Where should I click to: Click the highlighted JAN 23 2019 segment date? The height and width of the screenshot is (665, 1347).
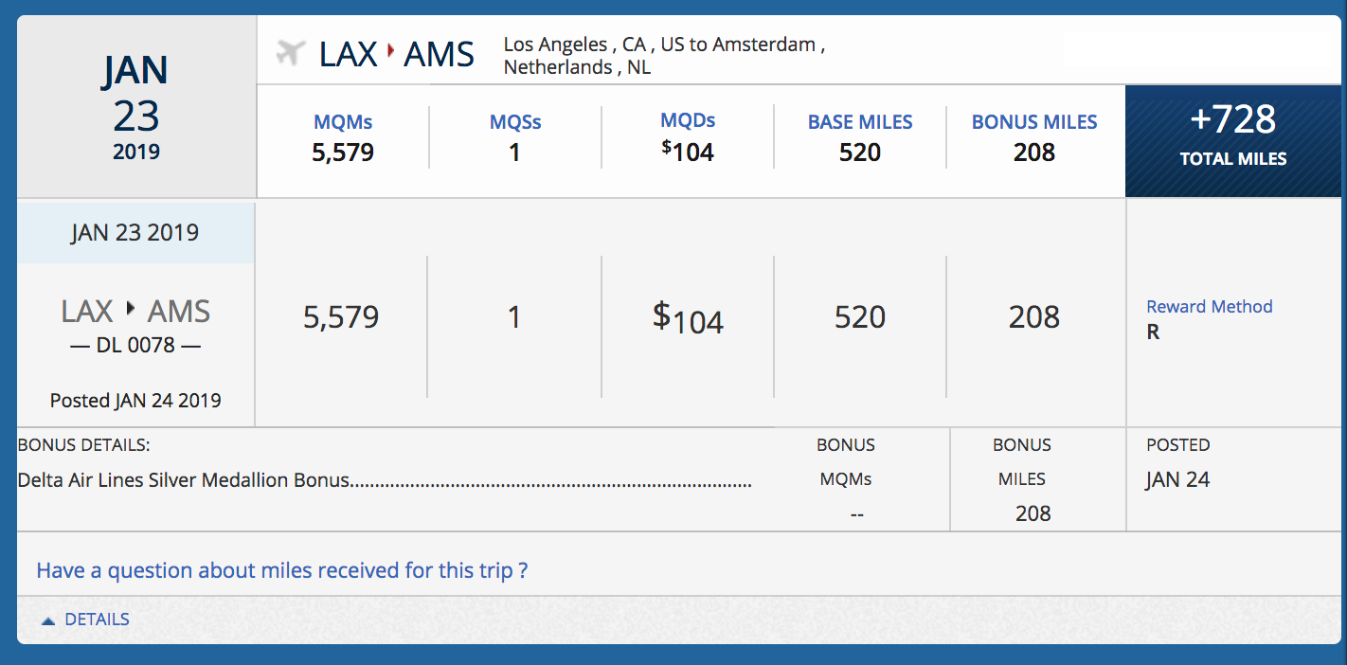coord(135,233)
